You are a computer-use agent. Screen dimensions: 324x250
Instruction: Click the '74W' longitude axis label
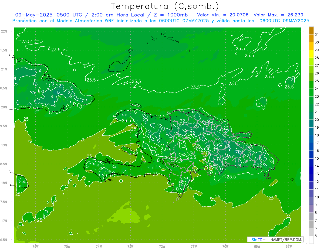pos(99,246)
